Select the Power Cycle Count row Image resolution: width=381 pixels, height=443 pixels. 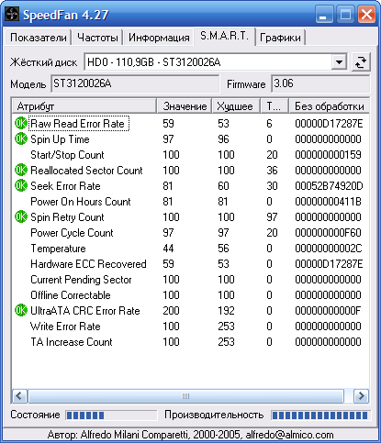(190, 233)
